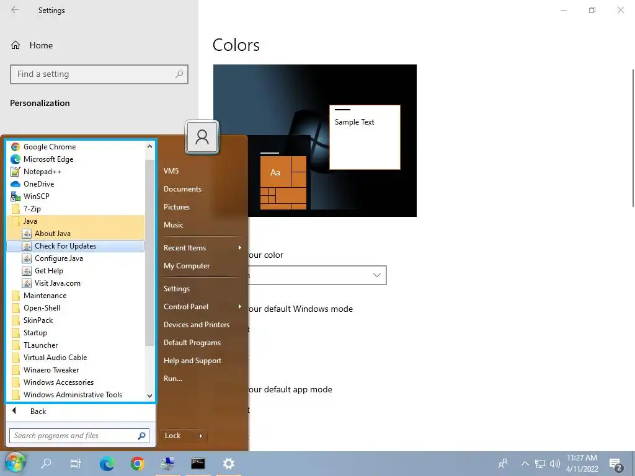Click the network icon in the tray

click(540, 464)
